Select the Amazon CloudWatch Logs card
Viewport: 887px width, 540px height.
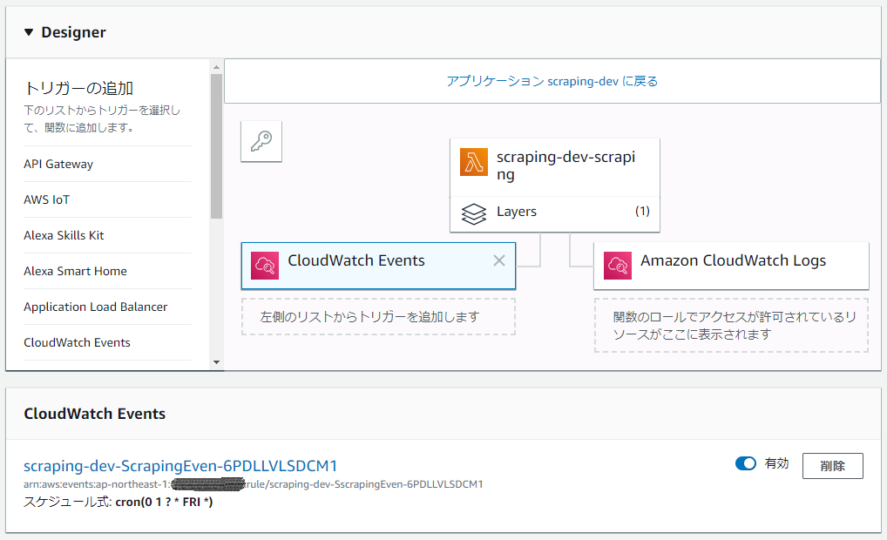coord(731,266)
